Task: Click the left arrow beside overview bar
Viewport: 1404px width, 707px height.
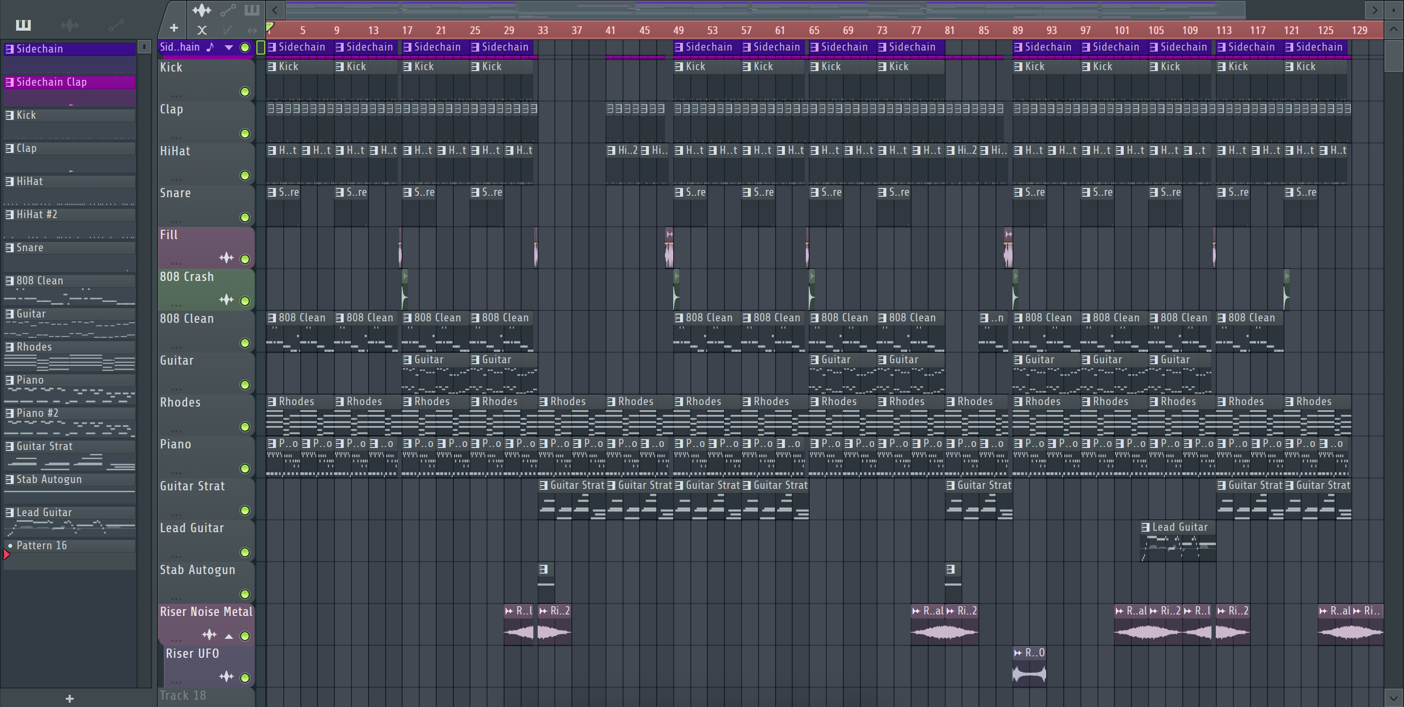Action: (275, 10)
